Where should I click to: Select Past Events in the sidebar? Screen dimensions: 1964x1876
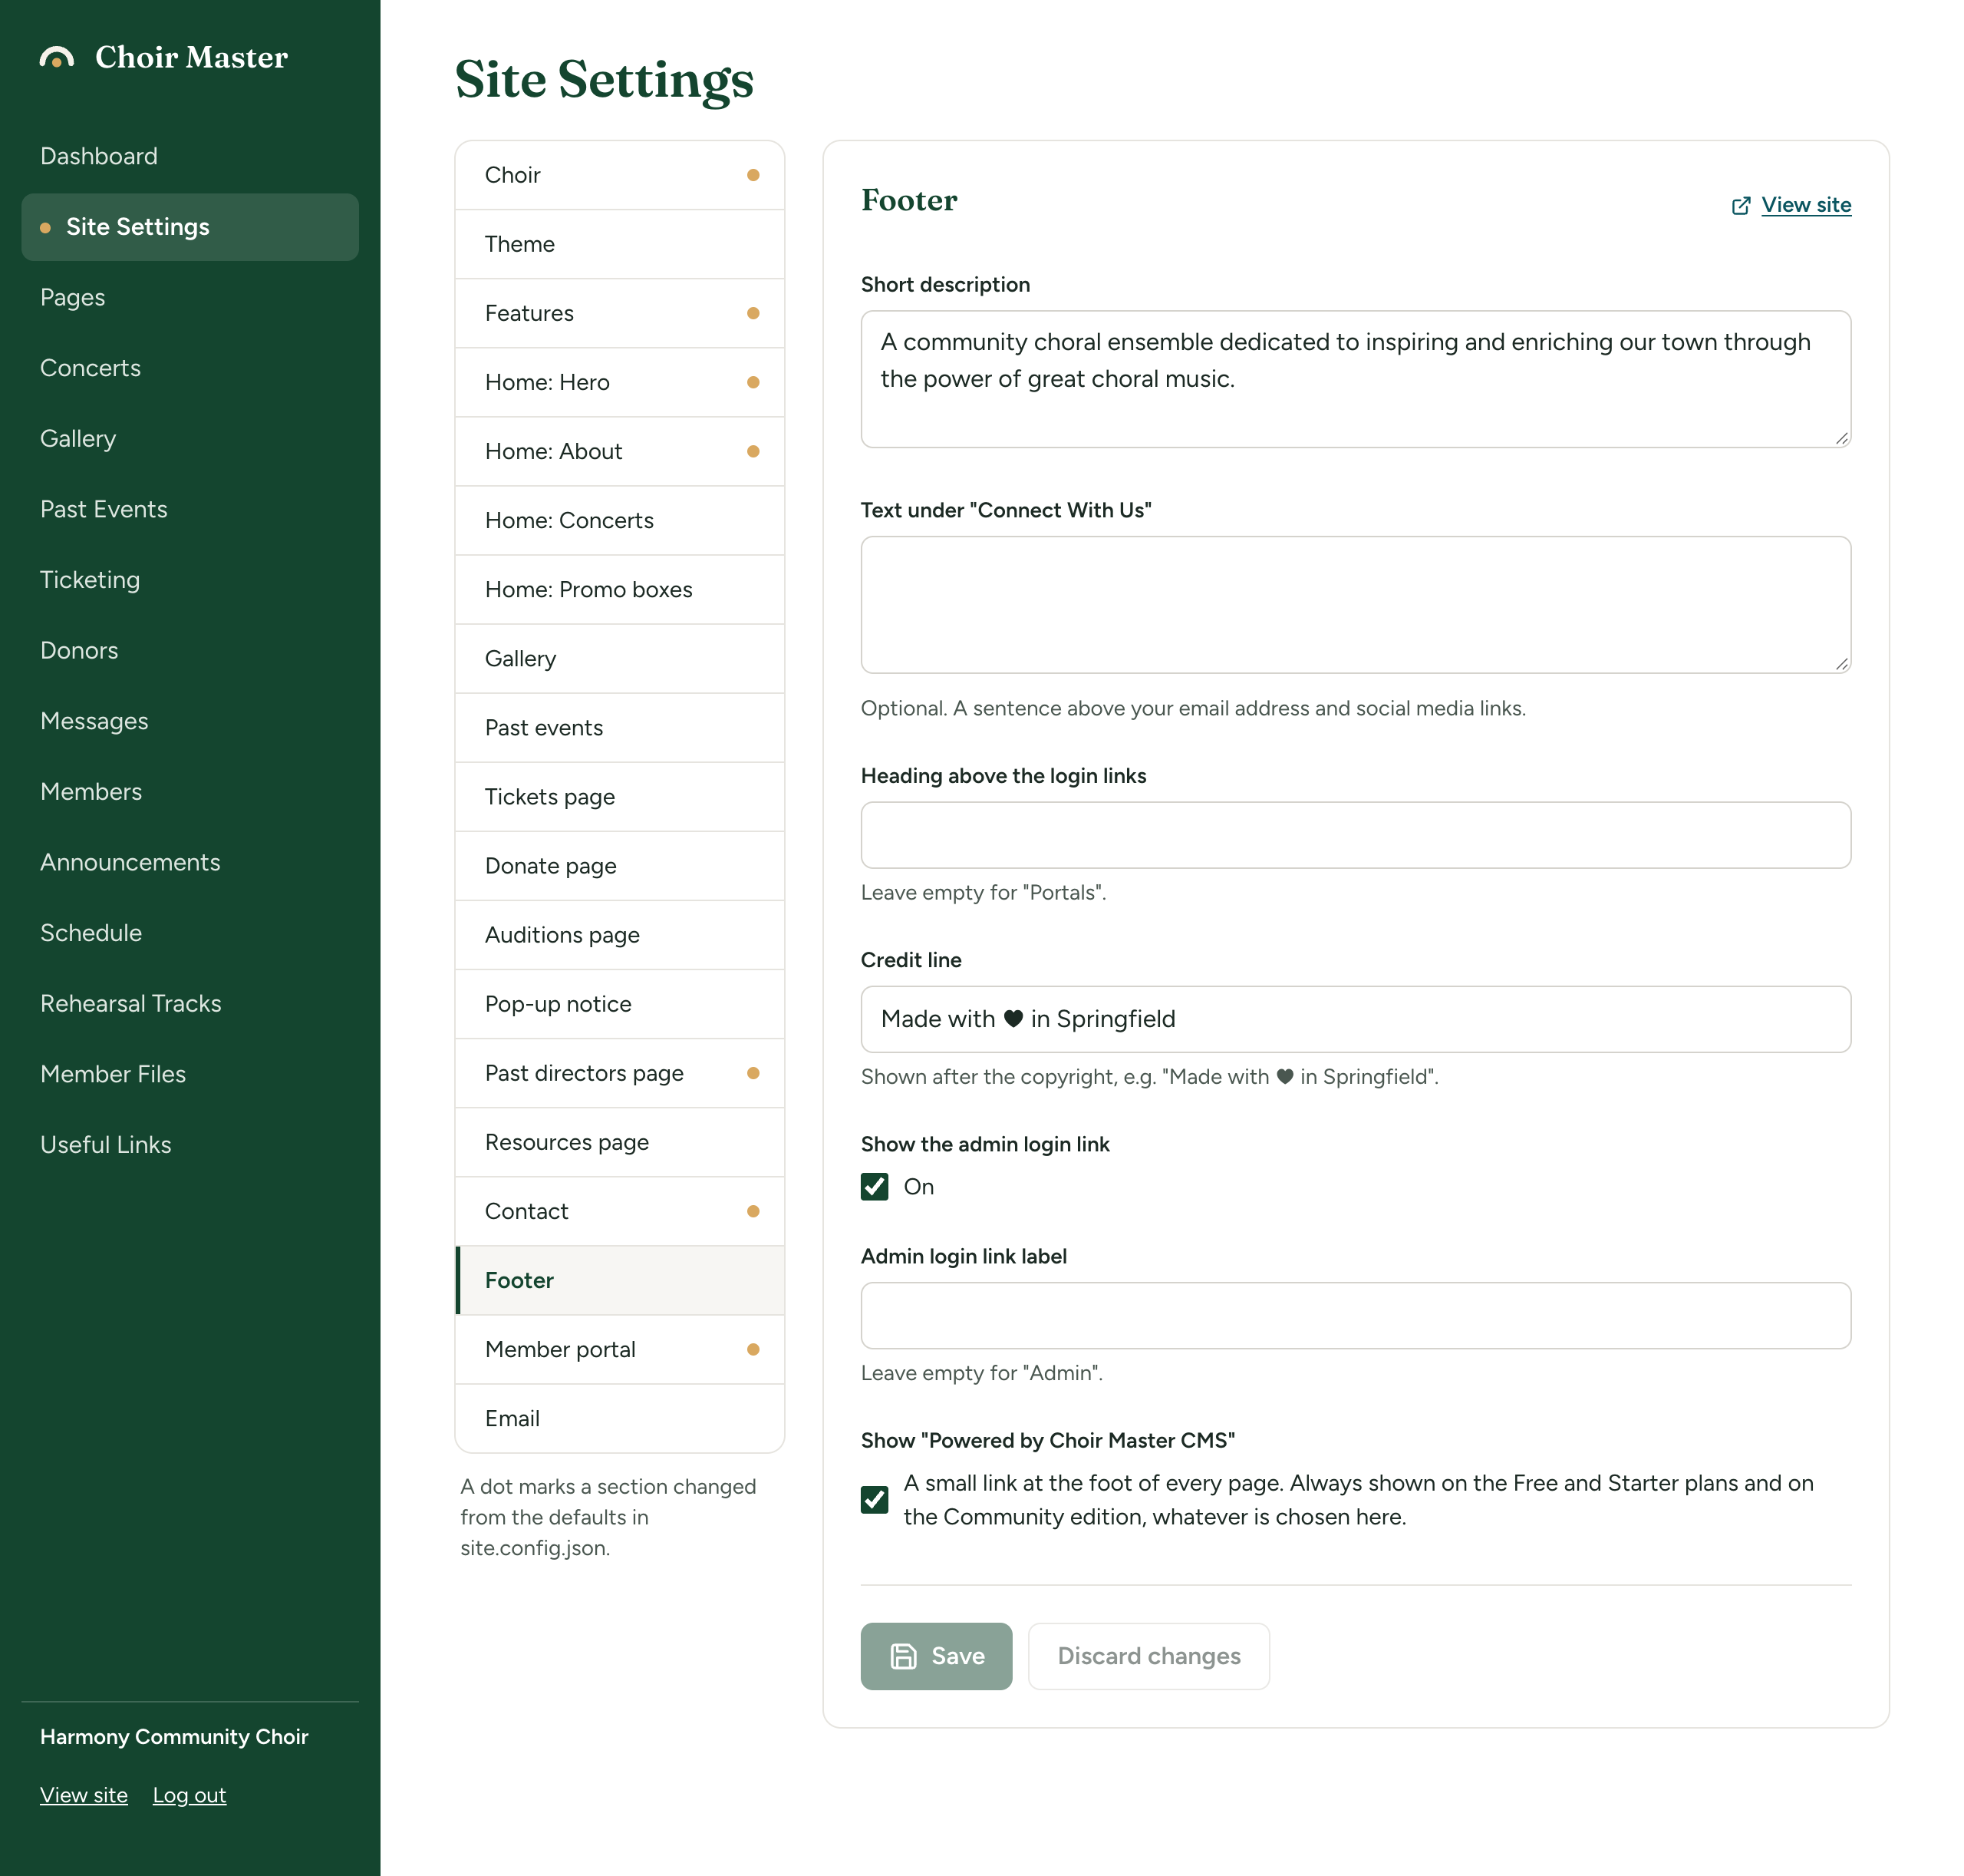click(x=190, y=509)
